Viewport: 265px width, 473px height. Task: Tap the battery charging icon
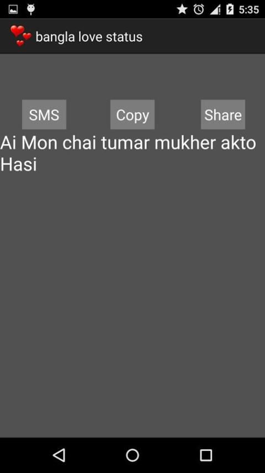230,9
